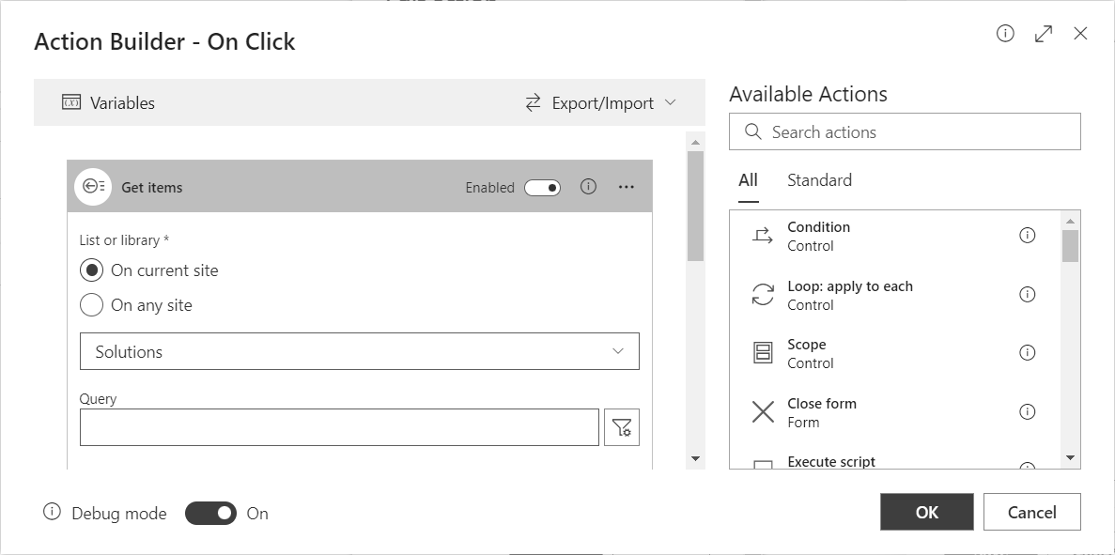Toggle the Get items Enabled switch
This screenshot has width=1115, height=555.
[543, 188]
